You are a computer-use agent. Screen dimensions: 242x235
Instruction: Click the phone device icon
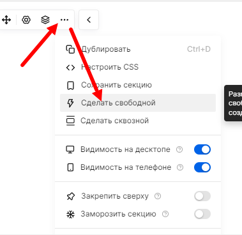[70, 167]
